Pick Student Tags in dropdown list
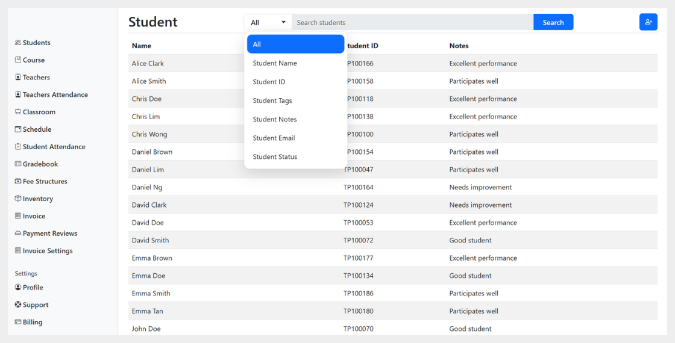The width and height of the screenshot is (675, 343). pos(272,100)
